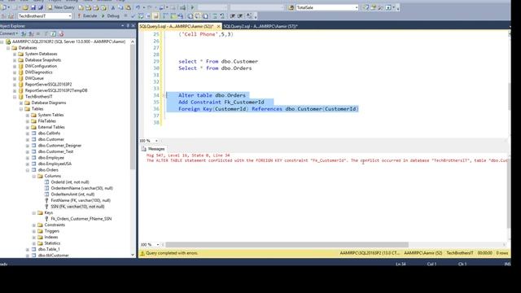Toggle auto-hide pin on Object Explorer
Screen dimensions: 521x293
tap(128, 26)
